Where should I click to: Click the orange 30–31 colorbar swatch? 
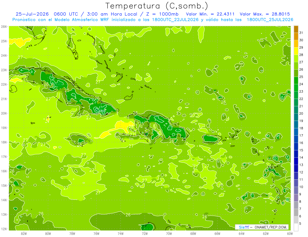tap(296, 37)
